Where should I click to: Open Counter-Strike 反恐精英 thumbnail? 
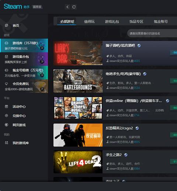(x=78, y=135)
